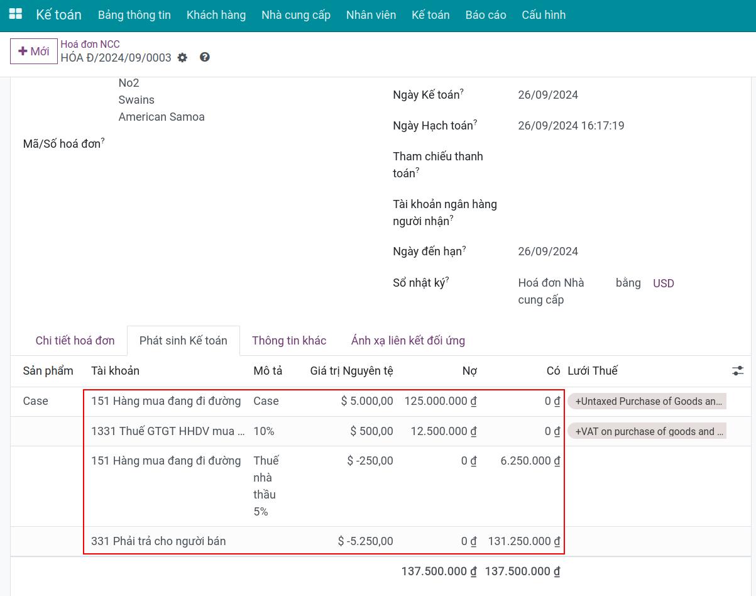This screenshot has height=596, width=756.
Task: Click the $ -5.250,00 currency amount
Action: tap(366, 541)
